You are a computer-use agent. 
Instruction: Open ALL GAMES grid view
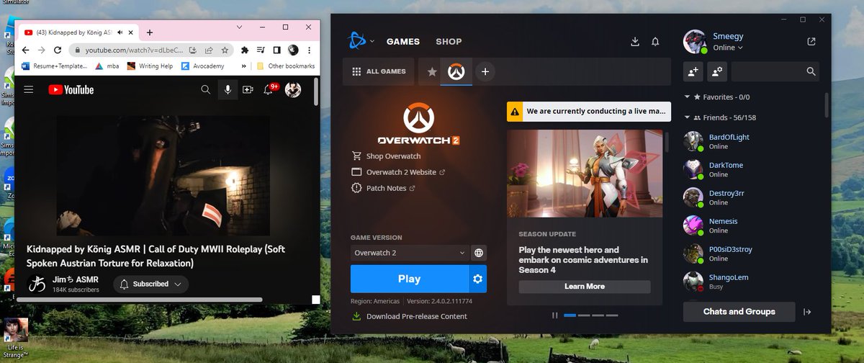[x=379, y=71]
